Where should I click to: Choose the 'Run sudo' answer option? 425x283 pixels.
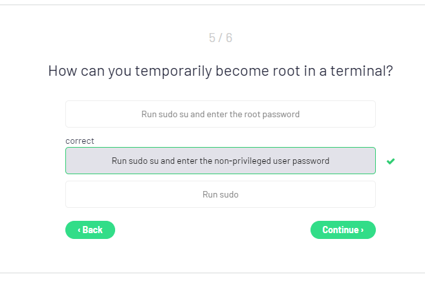(x=220, y=194)
